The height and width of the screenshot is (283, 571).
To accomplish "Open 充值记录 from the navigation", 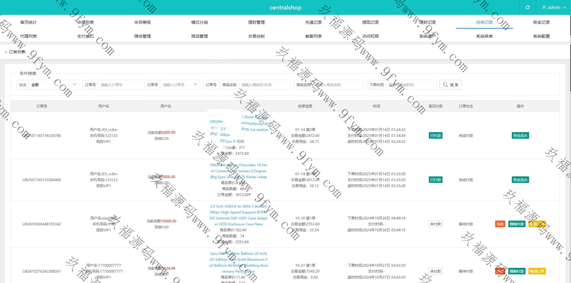I will click(x=313, y=22).
